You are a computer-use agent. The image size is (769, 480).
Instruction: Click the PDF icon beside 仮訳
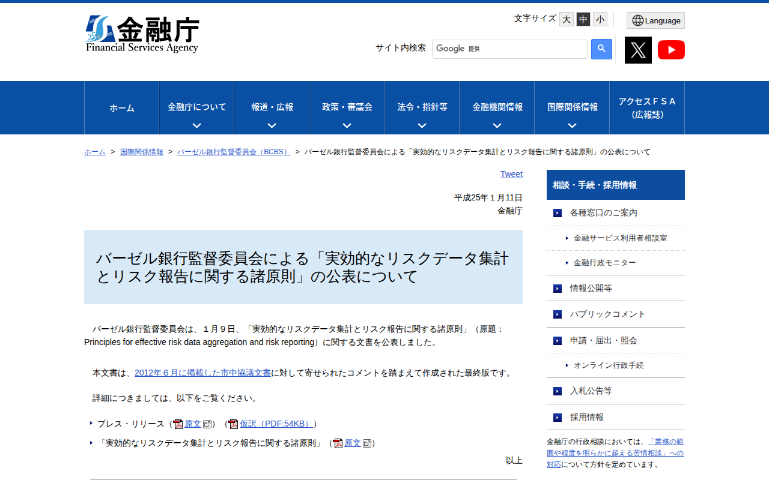(233, 424)
